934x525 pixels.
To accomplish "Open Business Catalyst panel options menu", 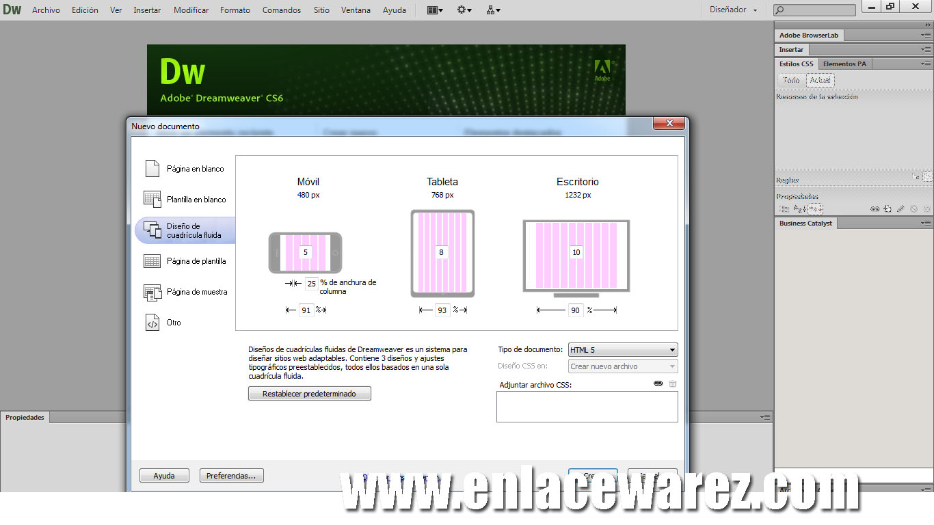I will (x=926, y=224).
